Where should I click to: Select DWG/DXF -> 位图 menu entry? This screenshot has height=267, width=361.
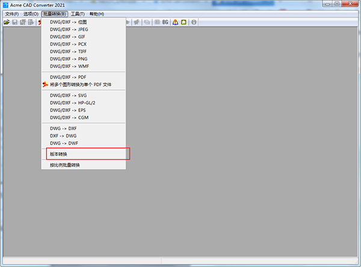84,22
